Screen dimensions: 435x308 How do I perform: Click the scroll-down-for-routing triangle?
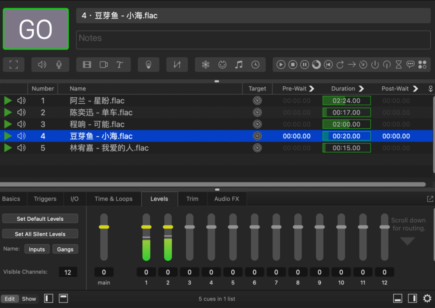point(408,241)
